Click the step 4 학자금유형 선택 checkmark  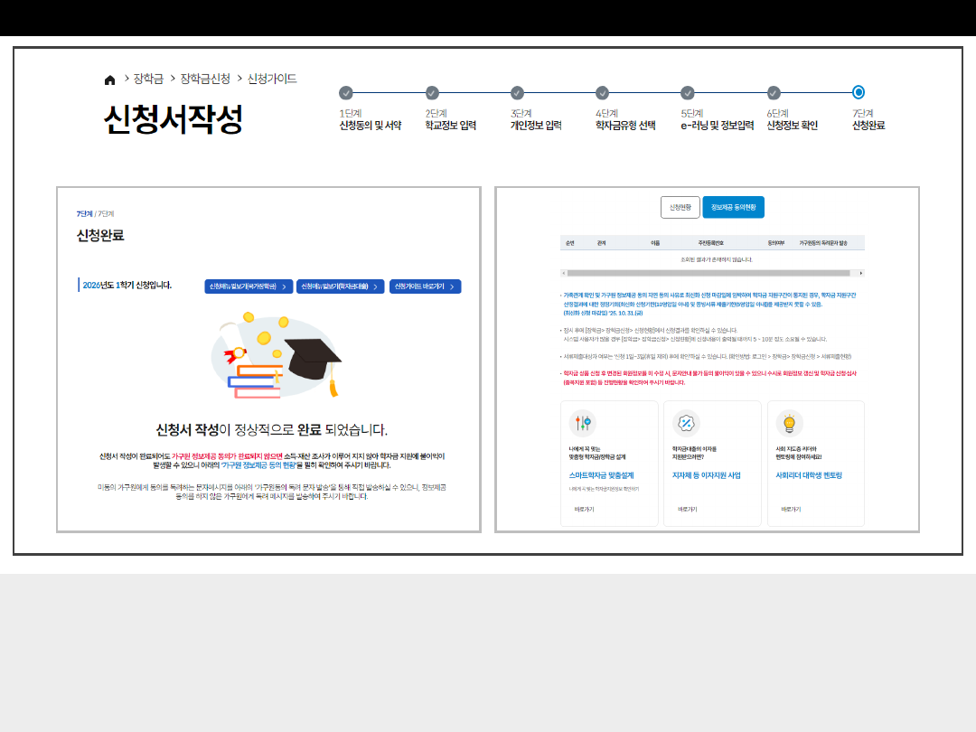pos(603,92)
